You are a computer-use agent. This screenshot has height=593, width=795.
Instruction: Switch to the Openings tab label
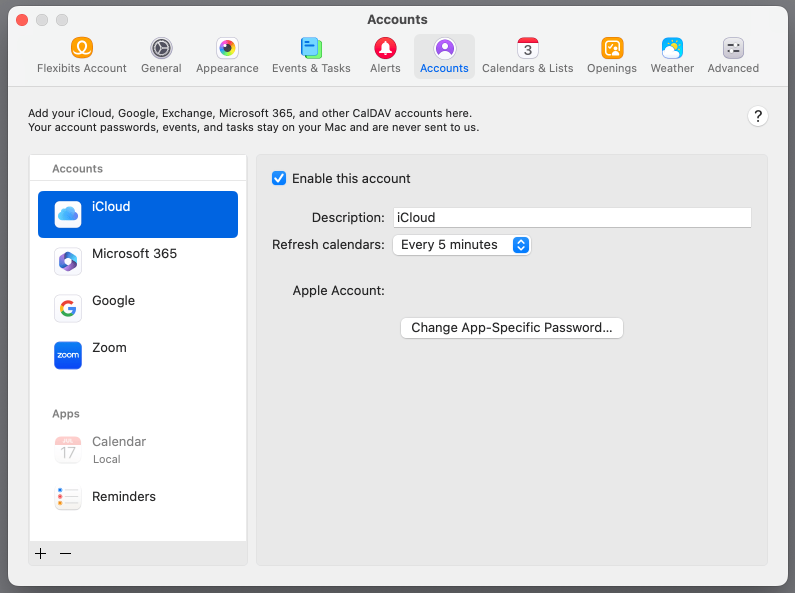click(612, 68)
